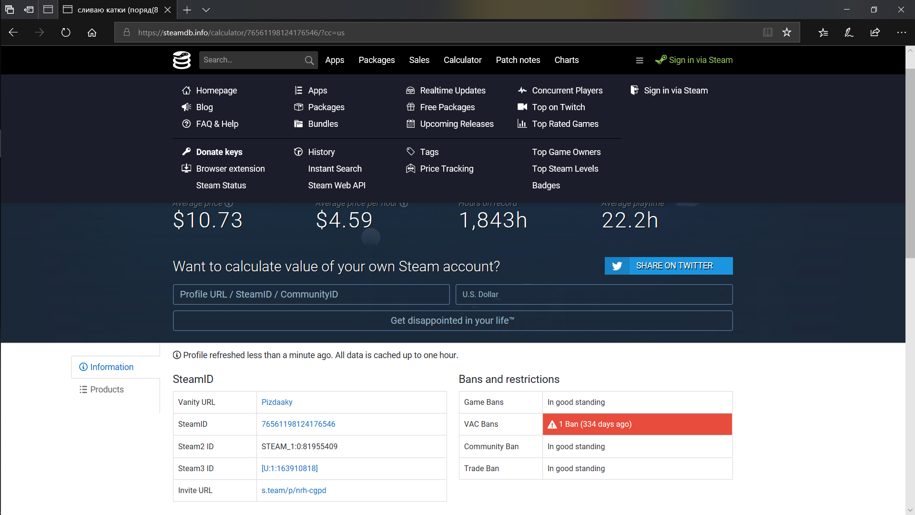
Task: Toggle the hamburger menu icon
Action: [640, 60]
